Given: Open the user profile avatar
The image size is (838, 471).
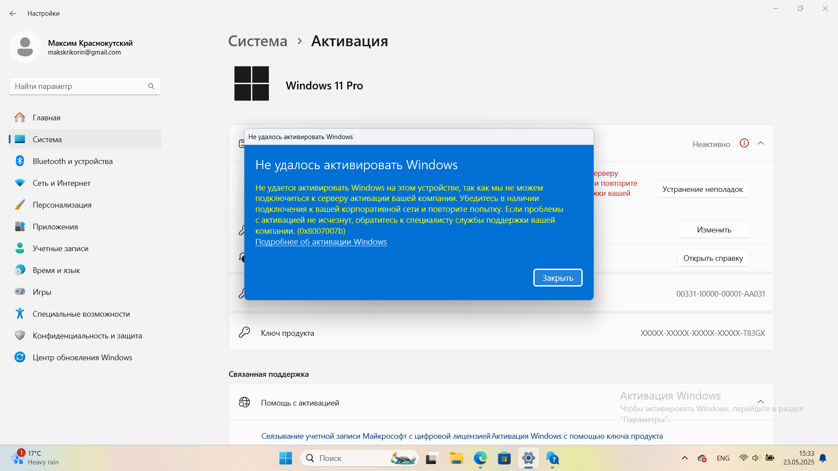Looking at the screenshot, I should pos(25,47).
